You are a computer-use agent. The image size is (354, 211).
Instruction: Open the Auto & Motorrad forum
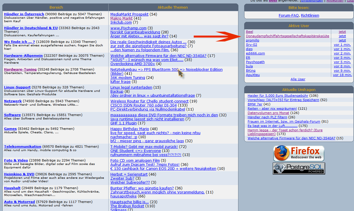(19, 202)
